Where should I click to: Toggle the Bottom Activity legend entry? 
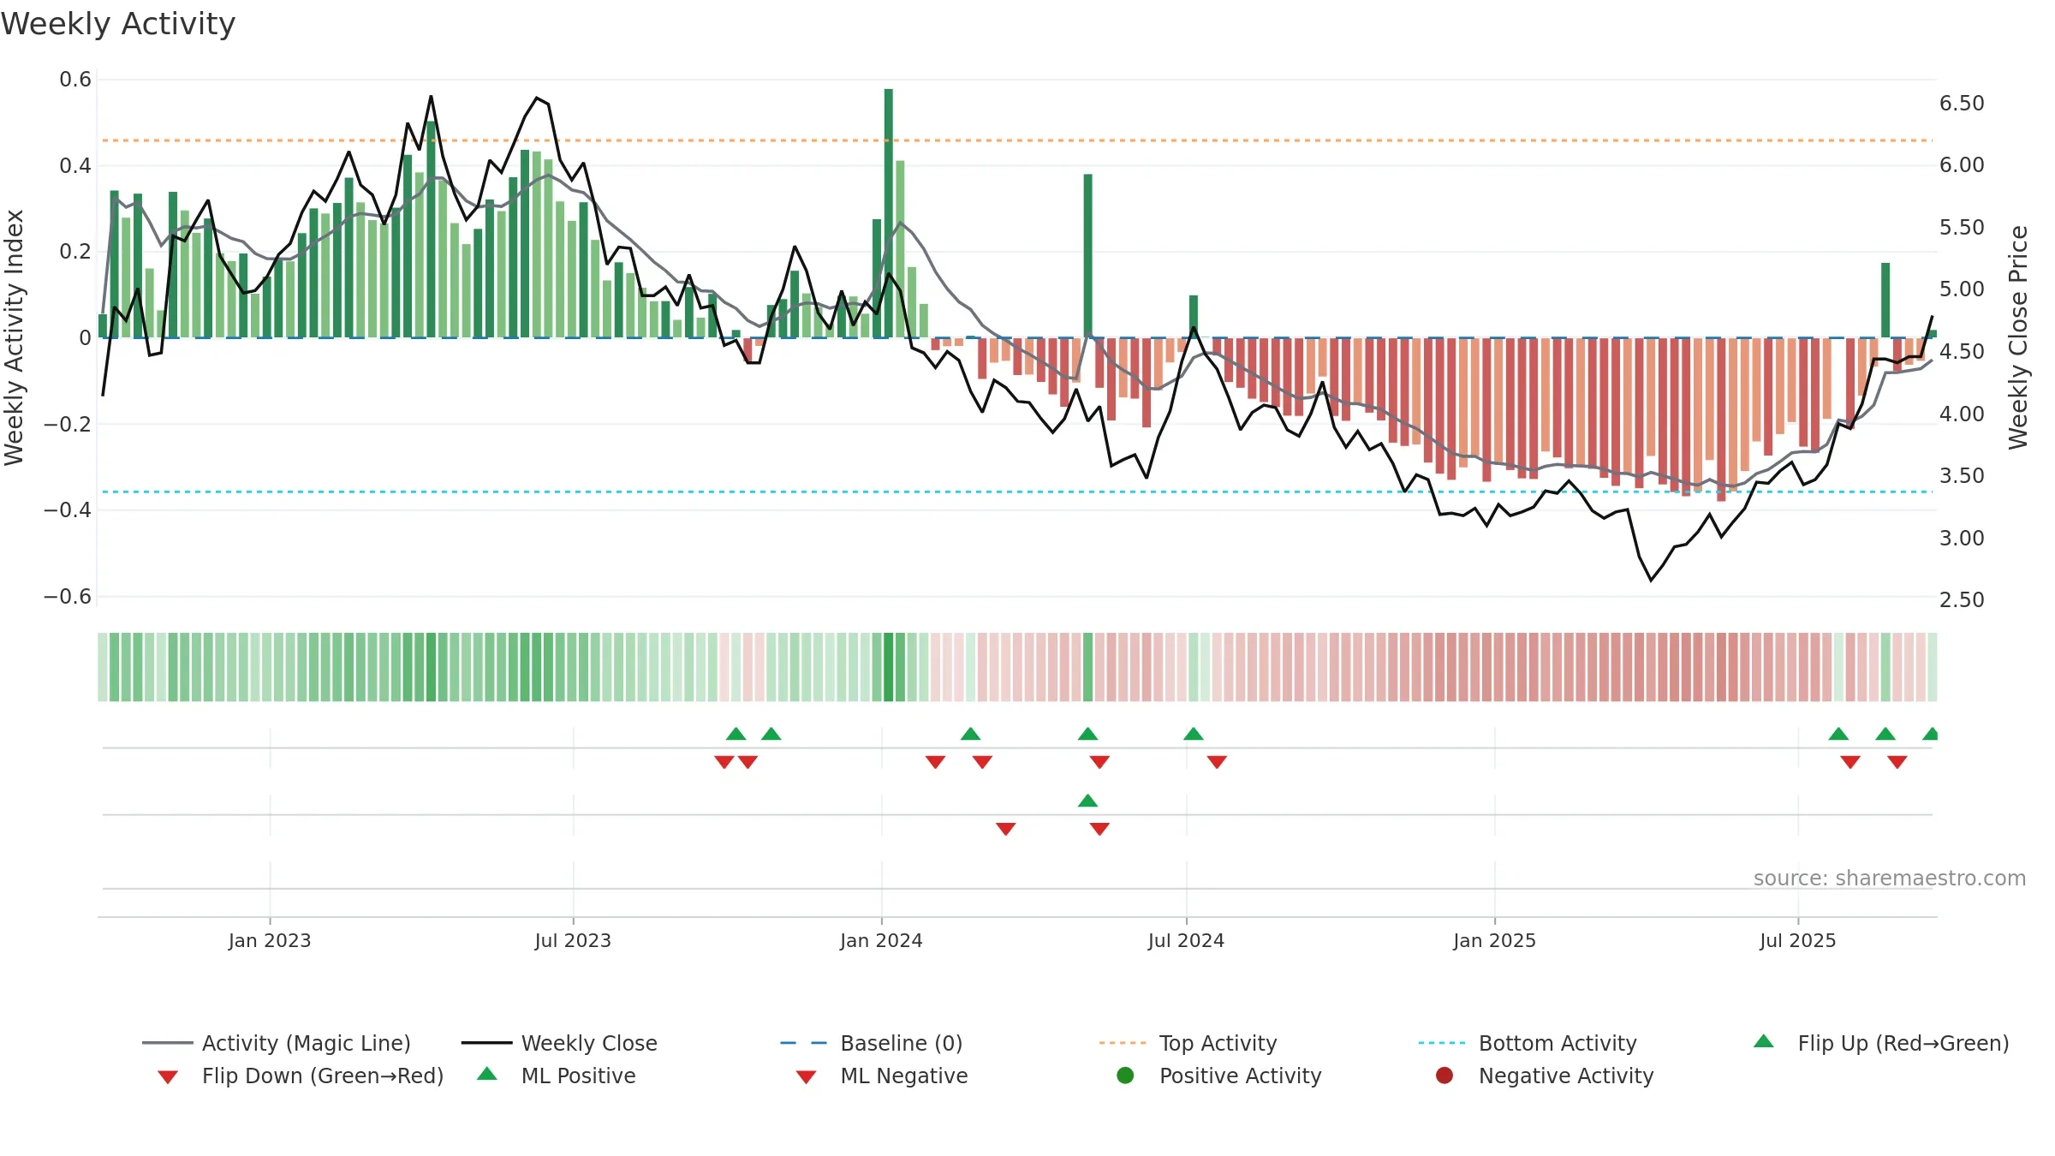coord(1528,1043)
